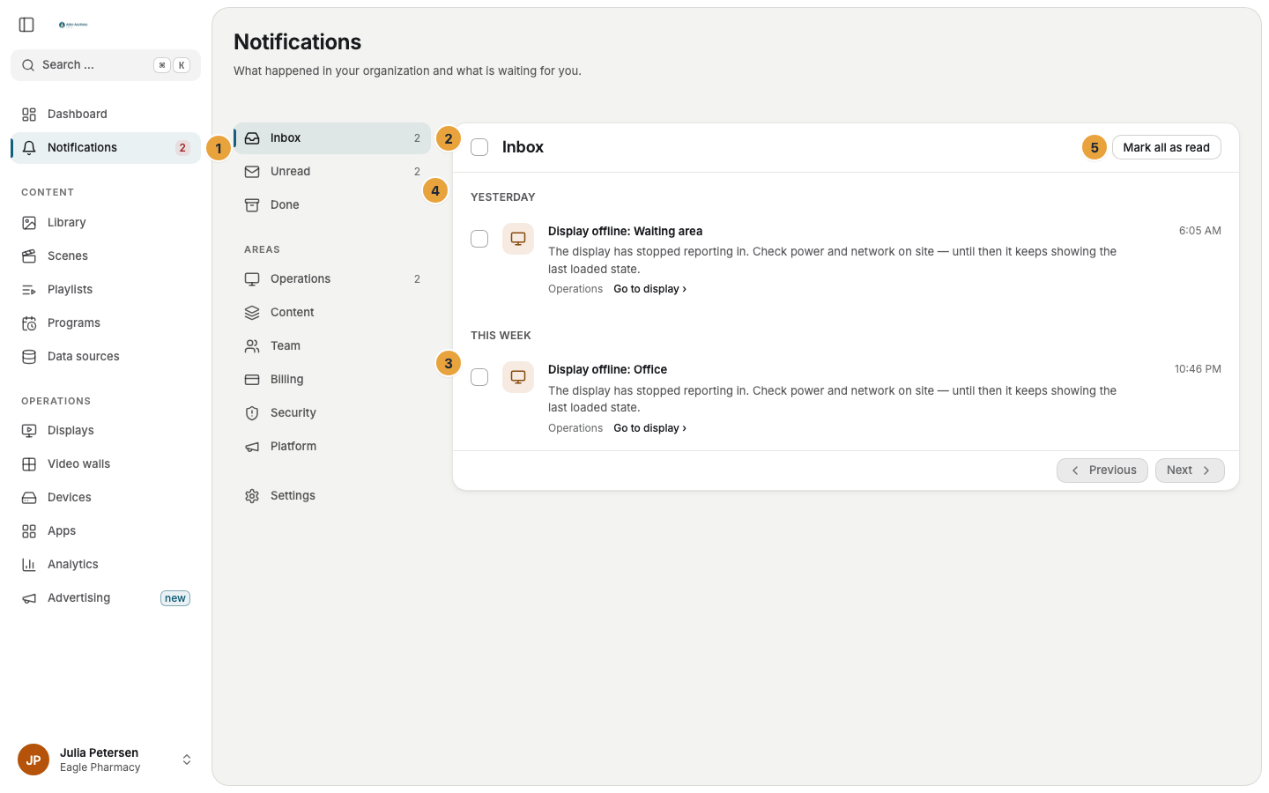Open the Advertising megaphone icon in the sidebar

(x=29, y=598)
